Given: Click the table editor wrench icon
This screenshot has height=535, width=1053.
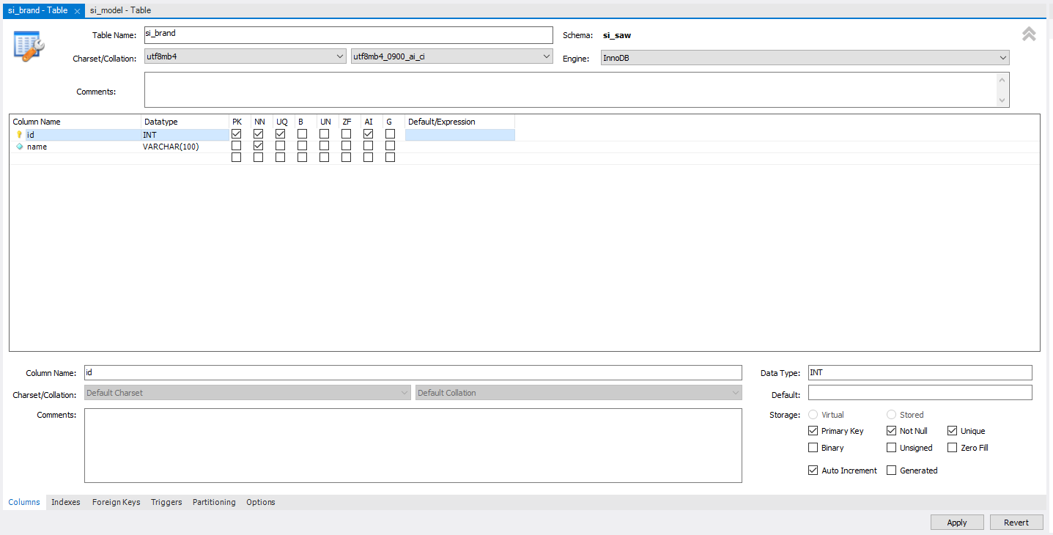Looking at the screenshot, I should click(x=29, y=47).
